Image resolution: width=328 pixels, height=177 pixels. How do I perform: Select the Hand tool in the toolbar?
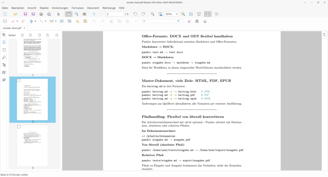click(69, 14)
